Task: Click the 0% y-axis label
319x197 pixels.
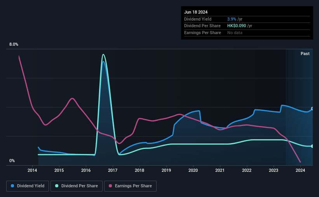Action: (x=12, y=161)
